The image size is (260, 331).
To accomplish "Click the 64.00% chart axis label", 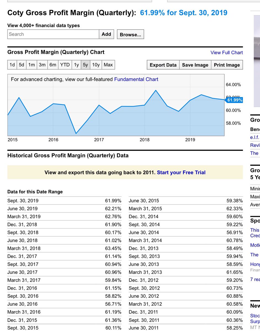I will [x=234, y=85].
